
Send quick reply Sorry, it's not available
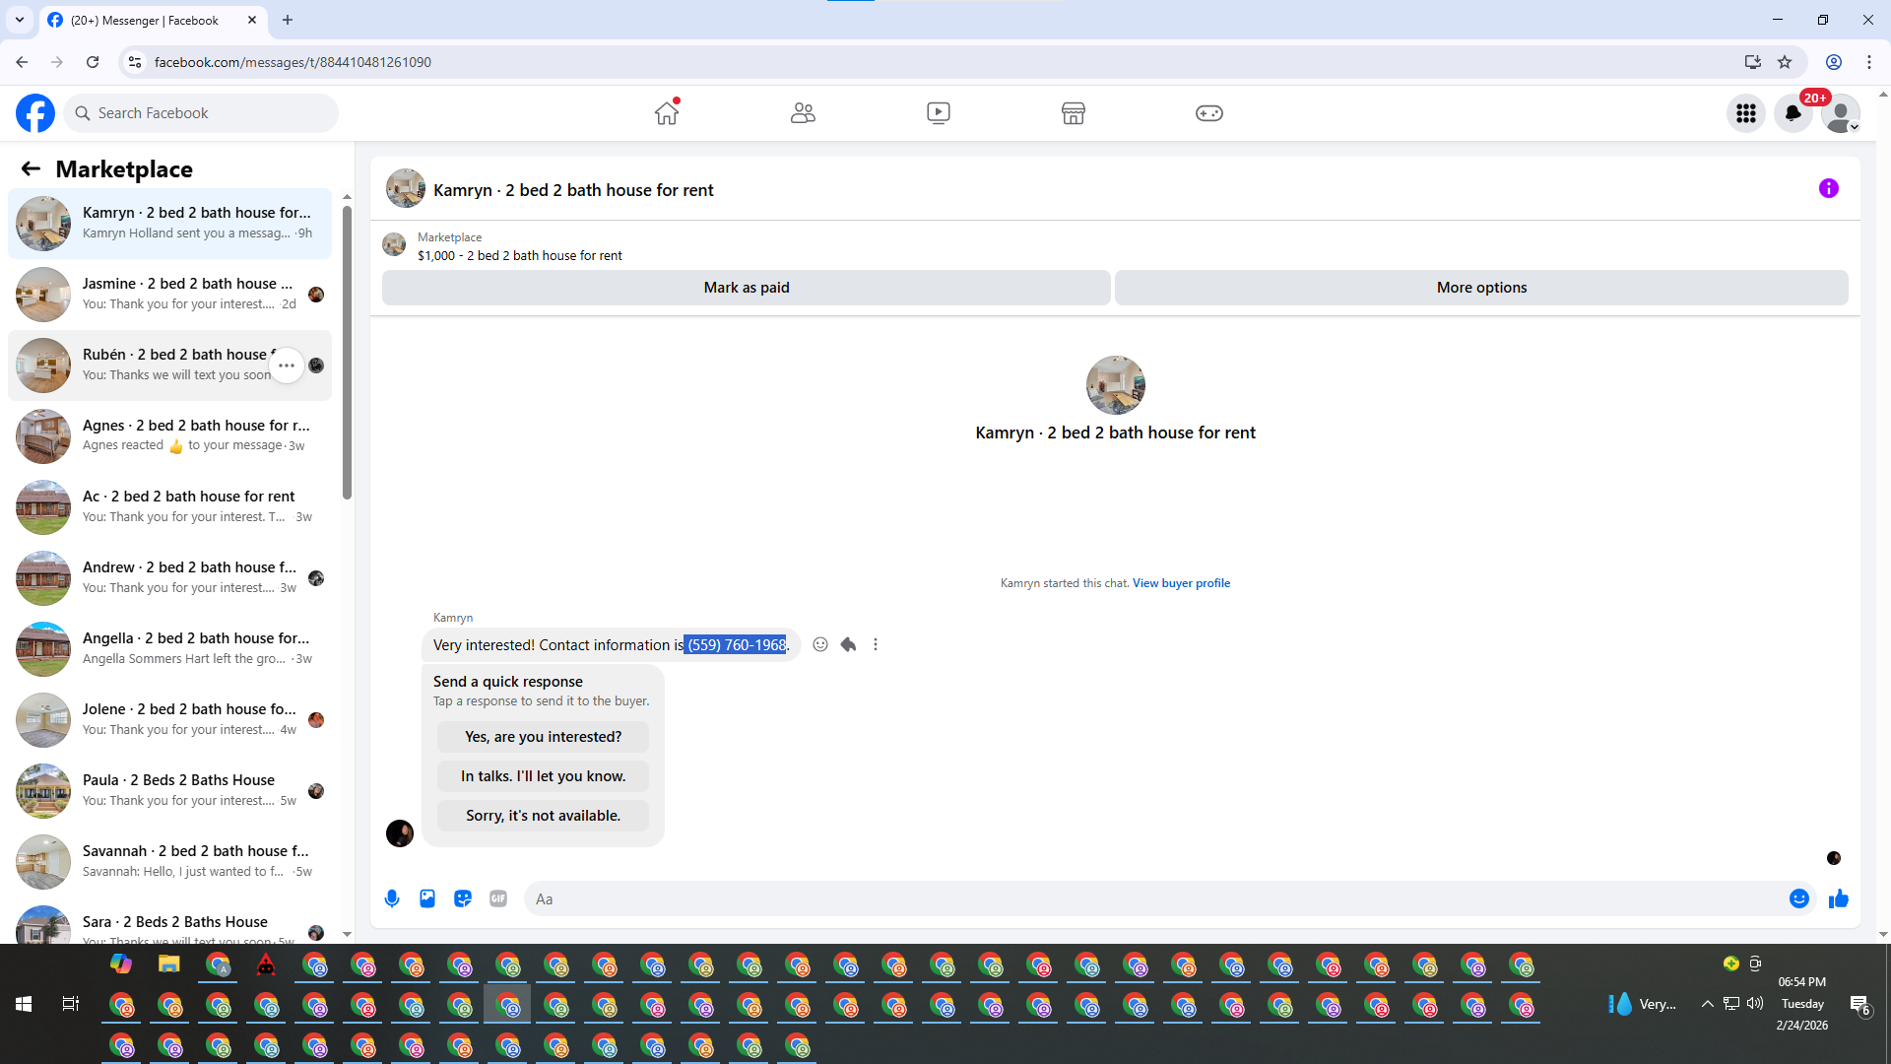[x=543, y=816]
